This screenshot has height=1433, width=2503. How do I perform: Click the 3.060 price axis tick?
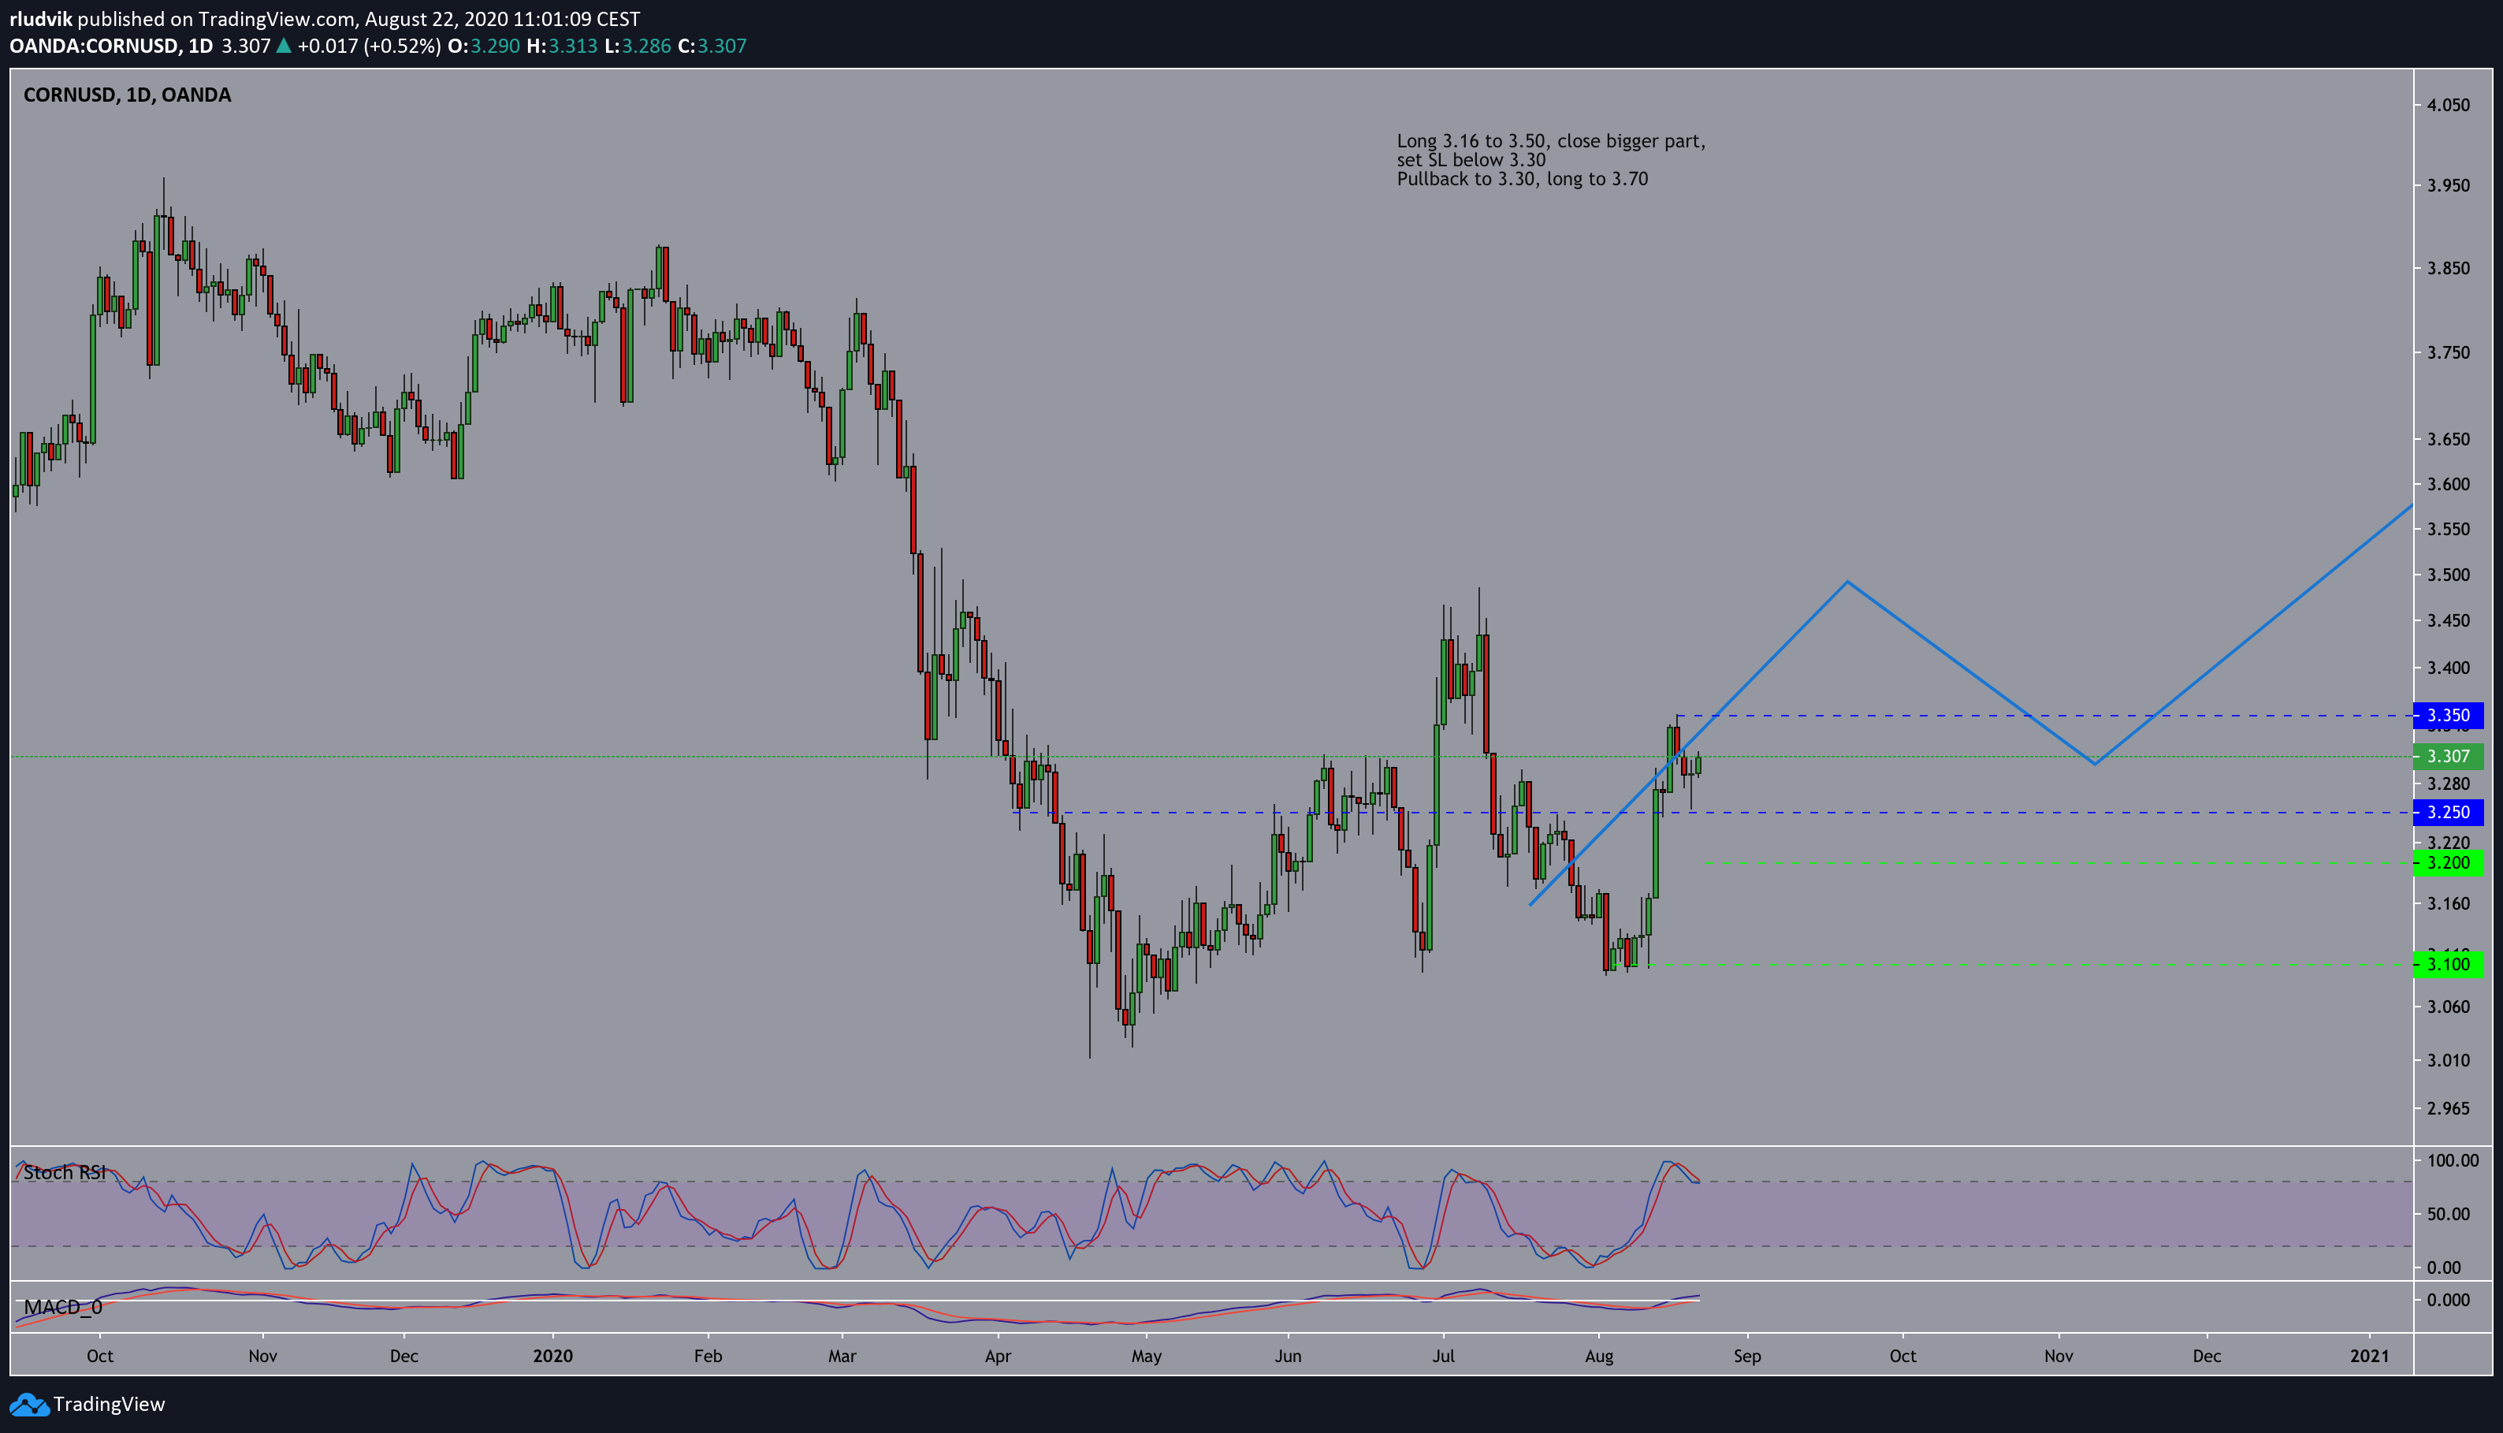tap(2448, 1007)
